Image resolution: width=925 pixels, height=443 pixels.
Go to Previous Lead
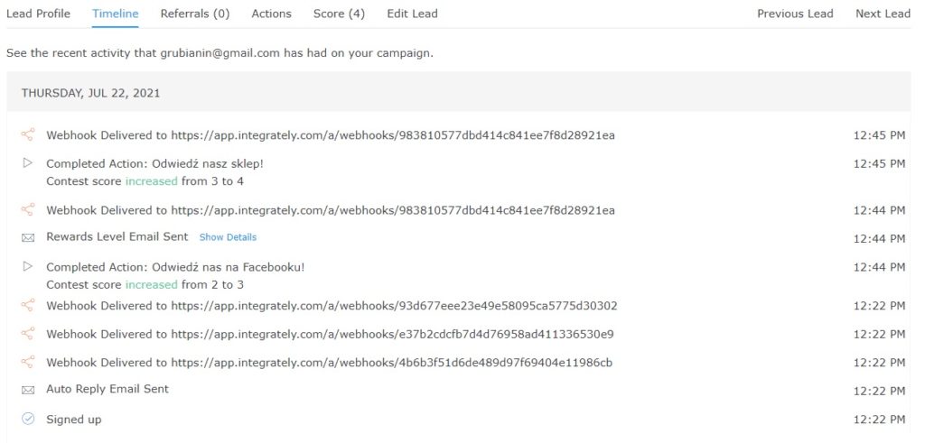click(x=795, y=14)
